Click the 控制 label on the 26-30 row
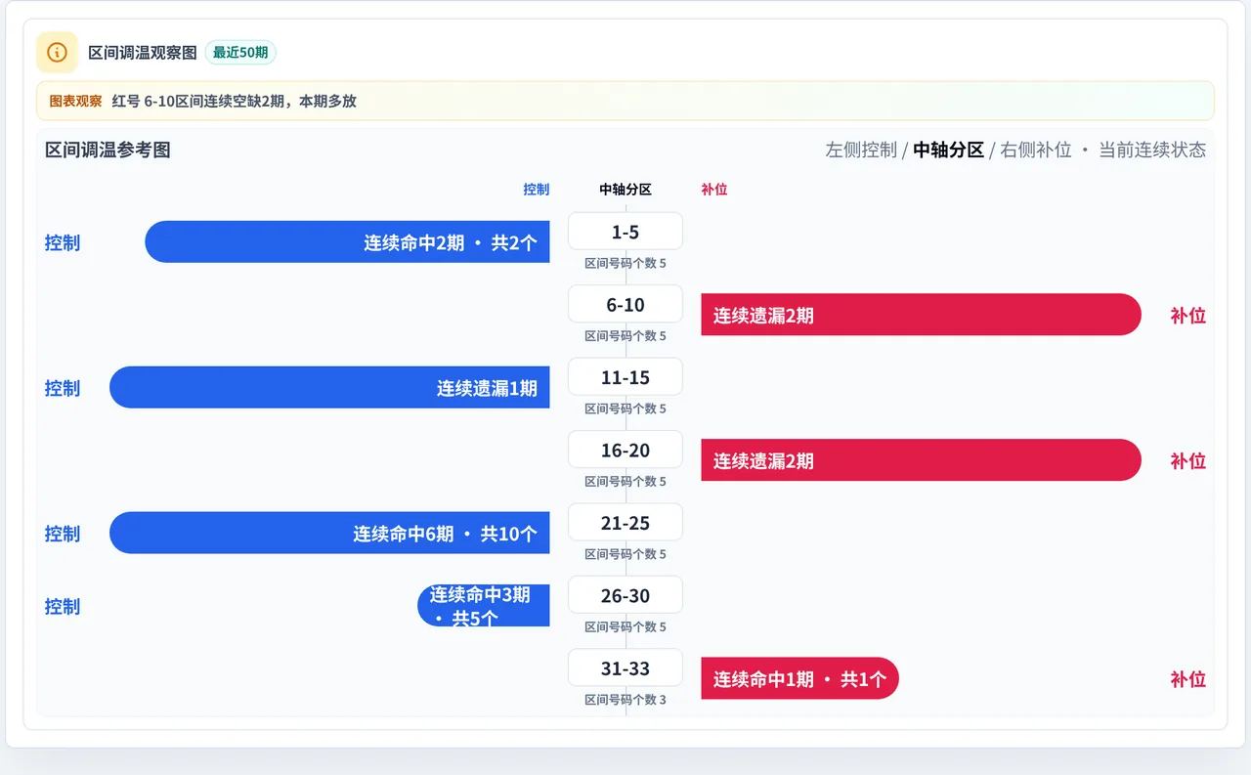 pyautogui.click(x=63, y=606)
